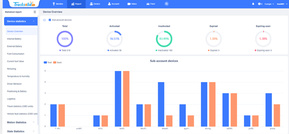Viewport: 289px width, 134px height.
Task: Toggle the Stock series in chart legend
Action: (x=57, y=62)
